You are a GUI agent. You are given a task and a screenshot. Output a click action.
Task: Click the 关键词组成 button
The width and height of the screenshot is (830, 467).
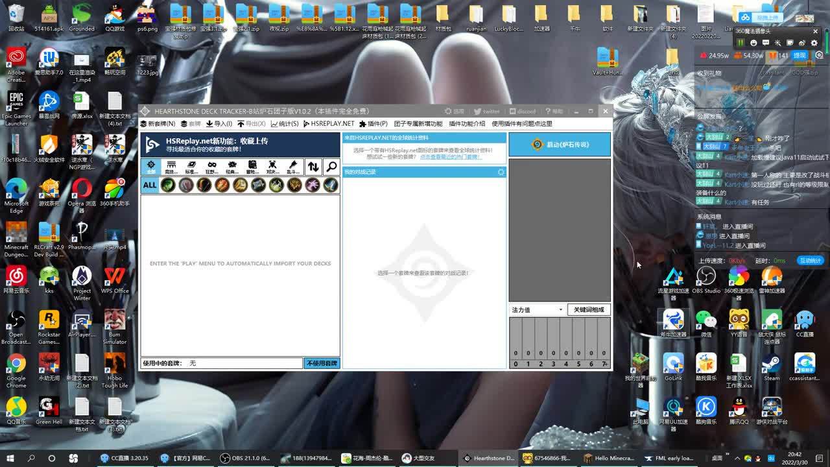(x=589, y=310)
